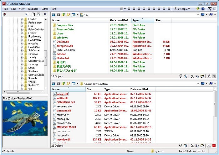Expand the System32 tree node

[22, 85]
